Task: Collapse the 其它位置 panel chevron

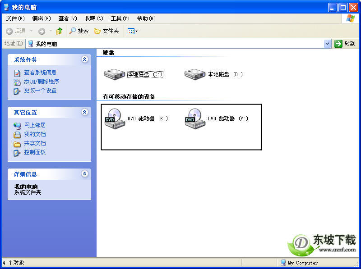Action: point(85,112)
